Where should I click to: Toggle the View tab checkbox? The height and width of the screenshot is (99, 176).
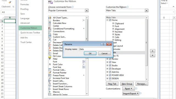click(x=110, y=62)
